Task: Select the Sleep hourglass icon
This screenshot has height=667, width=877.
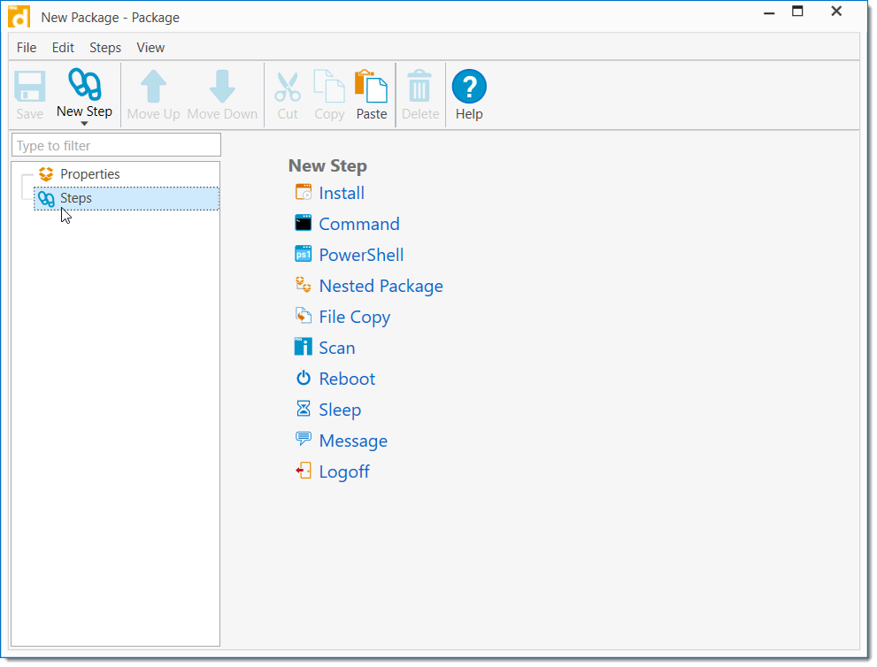Action: [x=302, y=409]
